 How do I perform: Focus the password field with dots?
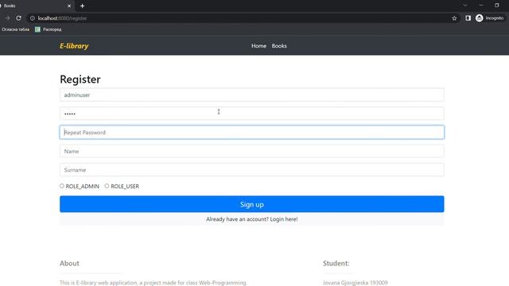click(252, 114)
